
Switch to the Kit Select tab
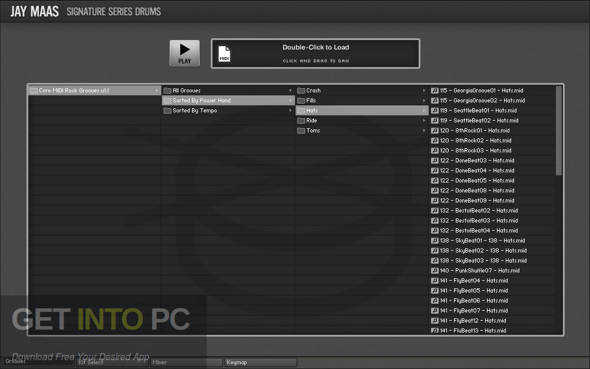[x=112, y=362]
